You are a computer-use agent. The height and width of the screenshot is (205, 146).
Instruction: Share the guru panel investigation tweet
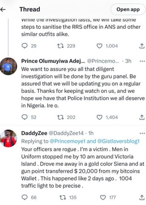pos(142,117)
